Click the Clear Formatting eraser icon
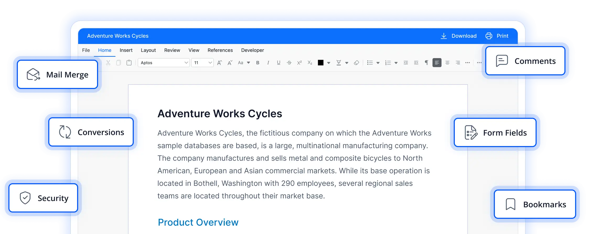The image size is (598, 234). click(x=356, y=63)
